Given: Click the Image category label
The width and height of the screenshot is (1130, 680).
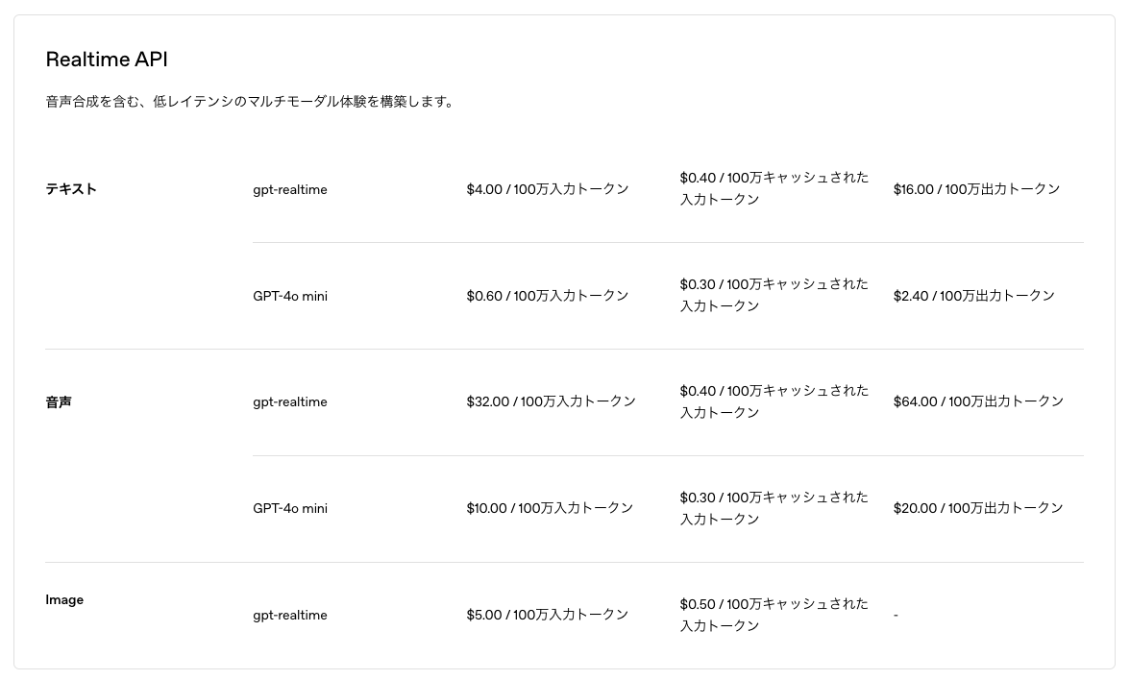Looking at the screenshot, I should (x=64, y=599).
